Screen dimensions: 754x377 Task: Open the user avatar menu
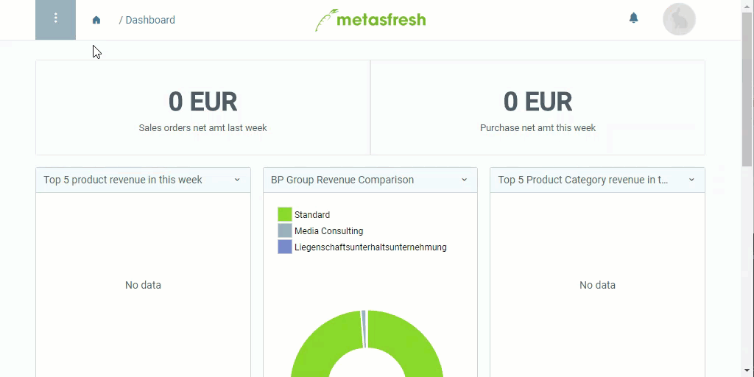[679, 19]
